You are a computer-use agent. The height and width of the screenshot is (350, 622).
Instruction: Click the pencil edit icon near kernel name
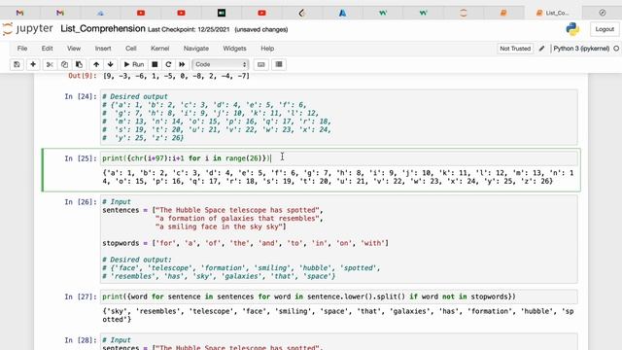tap(542, 49)
